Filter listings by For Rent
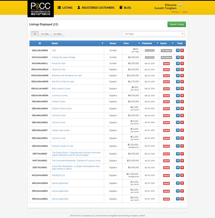The width and height of the screenshot is (215, 218). pos(58,34)
